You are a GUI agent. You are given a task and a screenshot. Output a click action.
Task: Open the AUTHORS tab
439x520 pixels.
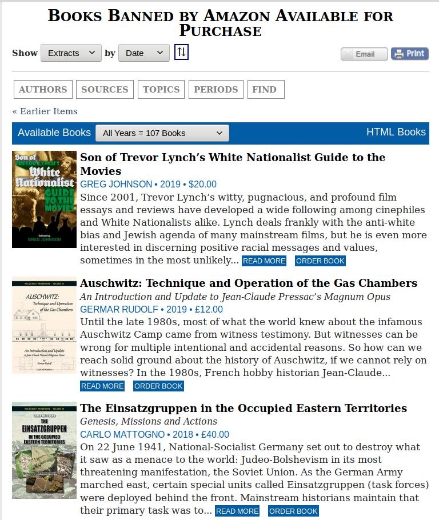pyautogui.click(x=43, y=90)
